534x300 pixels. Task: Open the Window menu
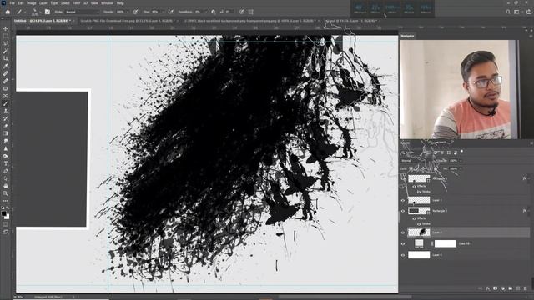pos(108,3)
